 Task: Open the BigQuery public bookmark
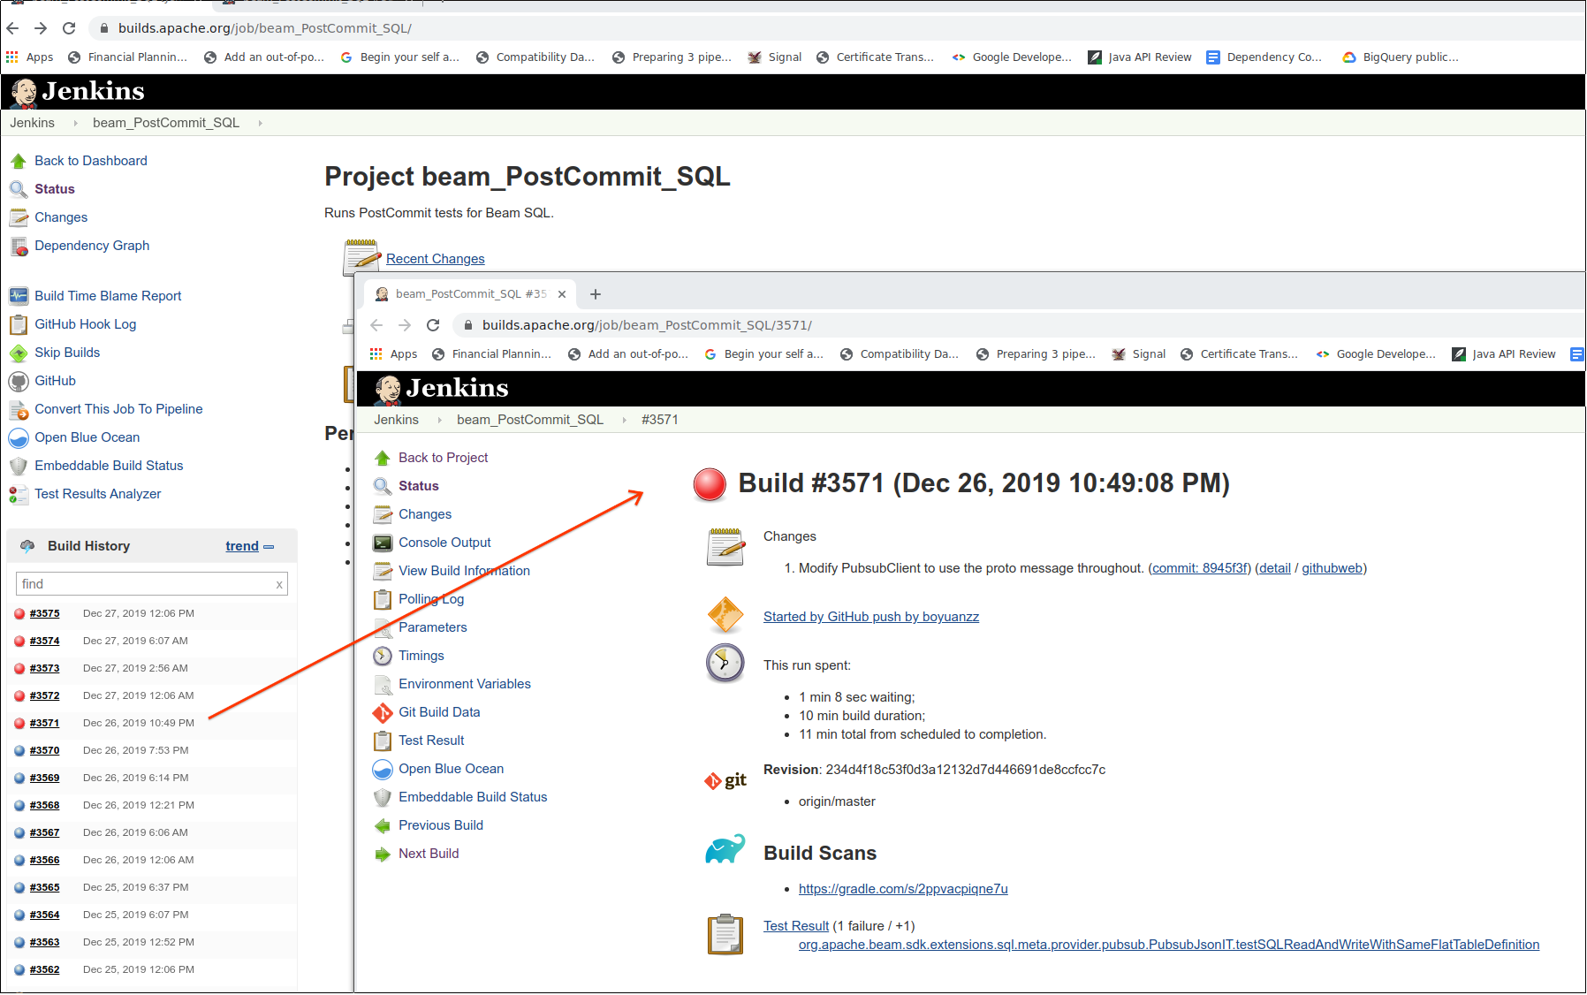1401,57
